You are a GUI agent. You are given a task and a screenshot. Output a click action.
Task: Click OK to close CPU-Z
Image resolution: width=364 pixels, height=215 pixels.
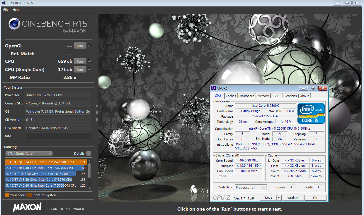pyautogui.click(x=315, y=198)
